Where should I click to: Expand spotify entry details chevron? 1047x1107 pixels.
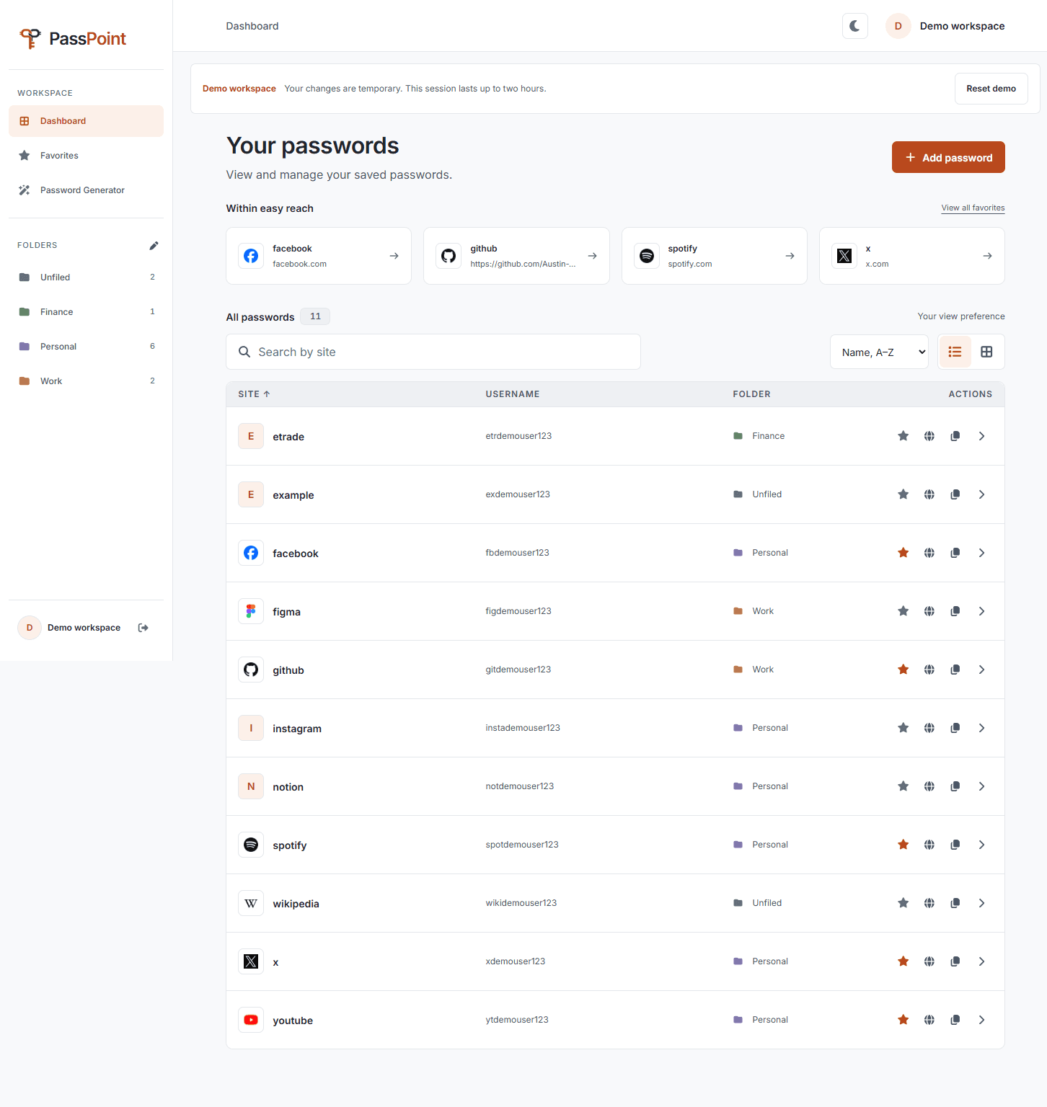[x=981, y=845]
